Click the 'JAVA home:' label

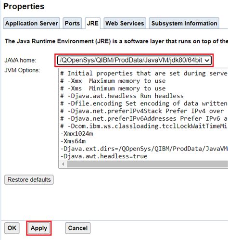[x=20, y=60]
